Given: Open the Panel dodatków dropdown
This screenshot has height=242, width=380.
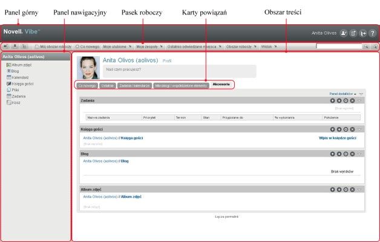Looking at the screenshot, I should pyautogui.click(x=342, y=94).
